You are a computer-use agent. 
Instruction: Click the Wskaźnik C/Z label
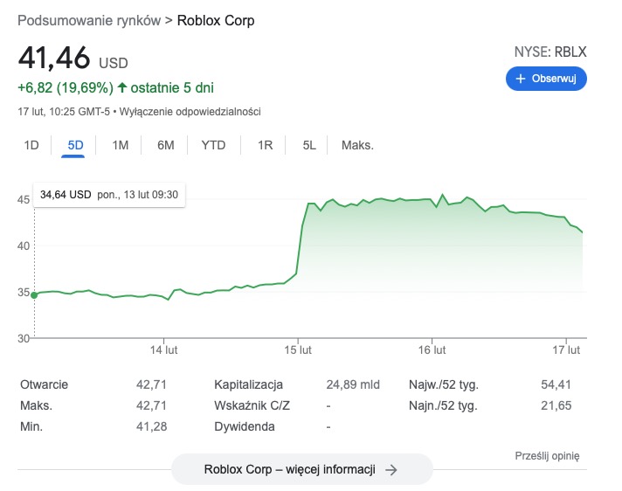tap(252, 405)
